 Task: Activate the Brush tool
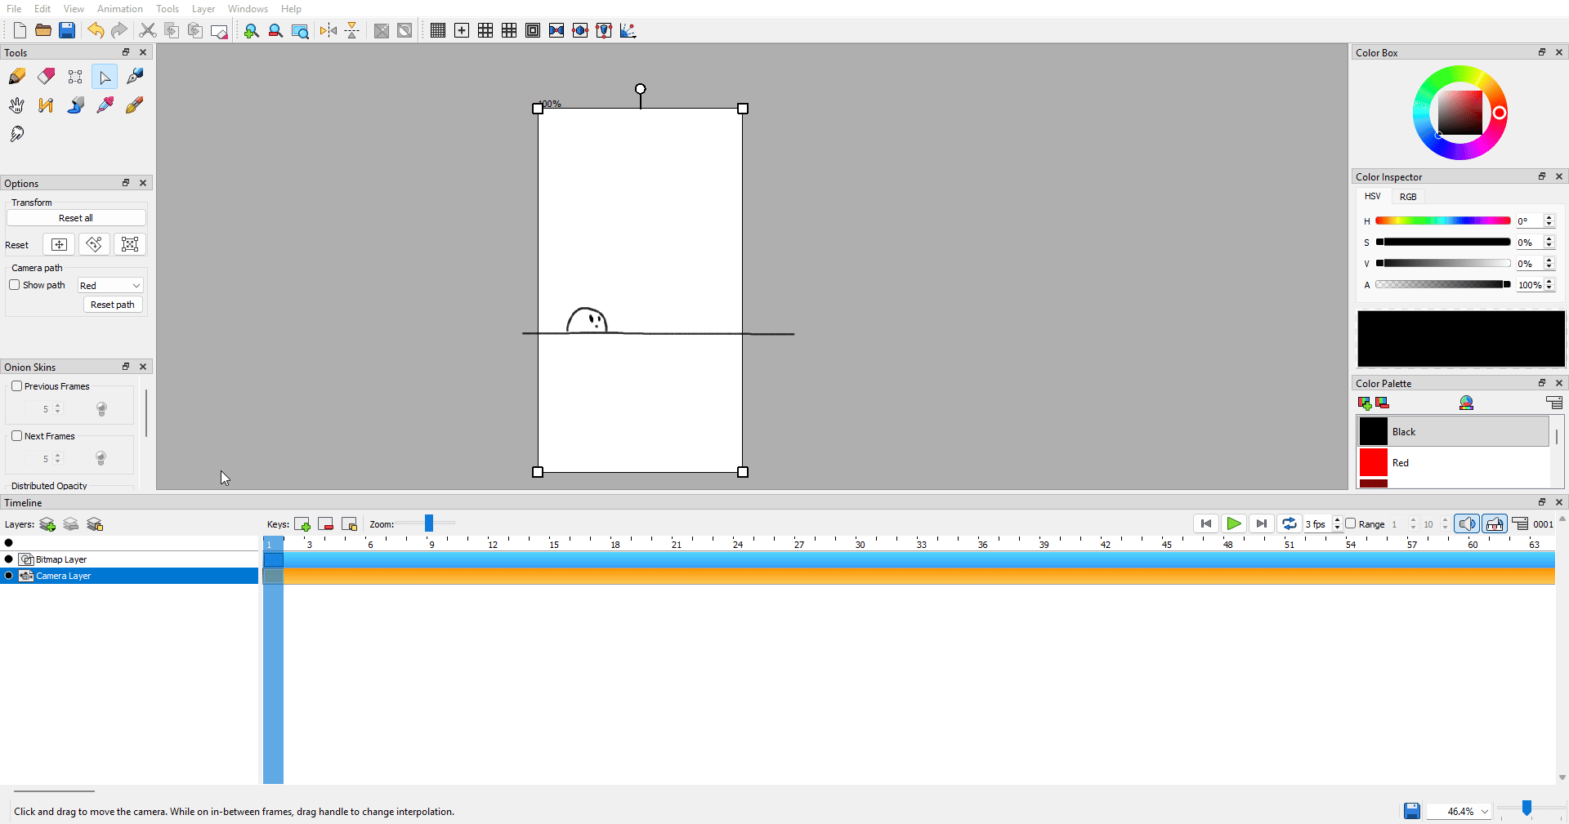pyautogui.click(x=135, y=105)
